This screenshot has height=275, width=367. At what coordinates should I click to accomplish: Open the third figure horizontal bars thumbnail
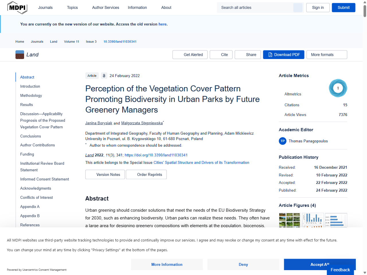[x=336, y=220]
